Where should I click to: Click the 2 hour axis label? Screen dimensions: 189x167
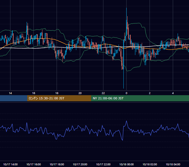click(x=150, y=93)
